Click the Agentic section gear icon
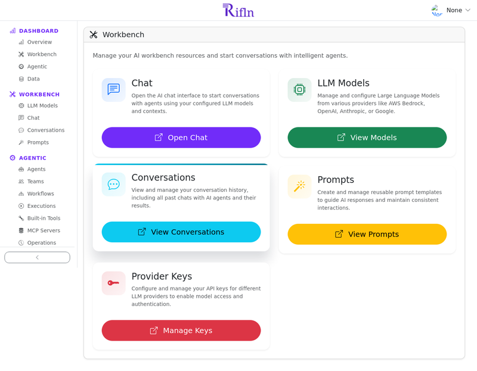477x371 pixels. coord(13,158)
